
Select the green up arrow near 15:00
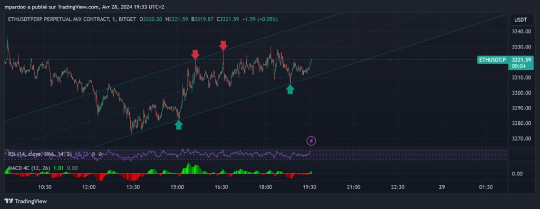[178, 125]
